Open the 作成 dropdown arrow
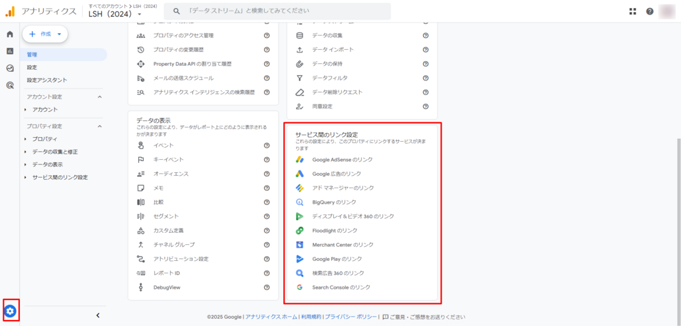 point(59,34)
